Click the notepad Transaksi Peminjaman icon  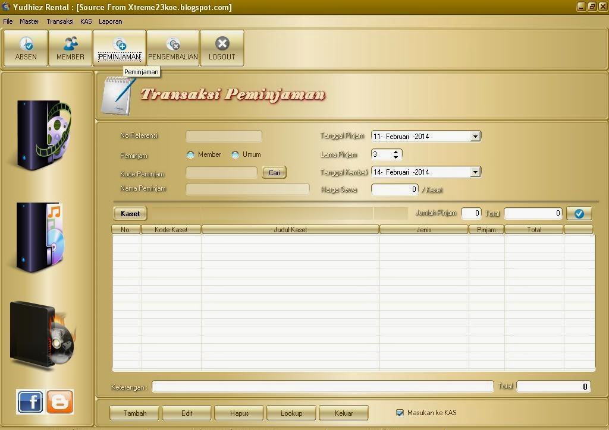[x=118, y=96]
